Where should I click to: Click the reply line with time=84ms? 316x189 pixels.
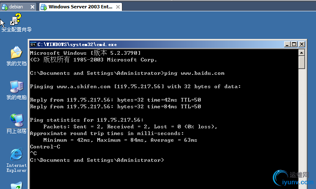pos(116,107)
